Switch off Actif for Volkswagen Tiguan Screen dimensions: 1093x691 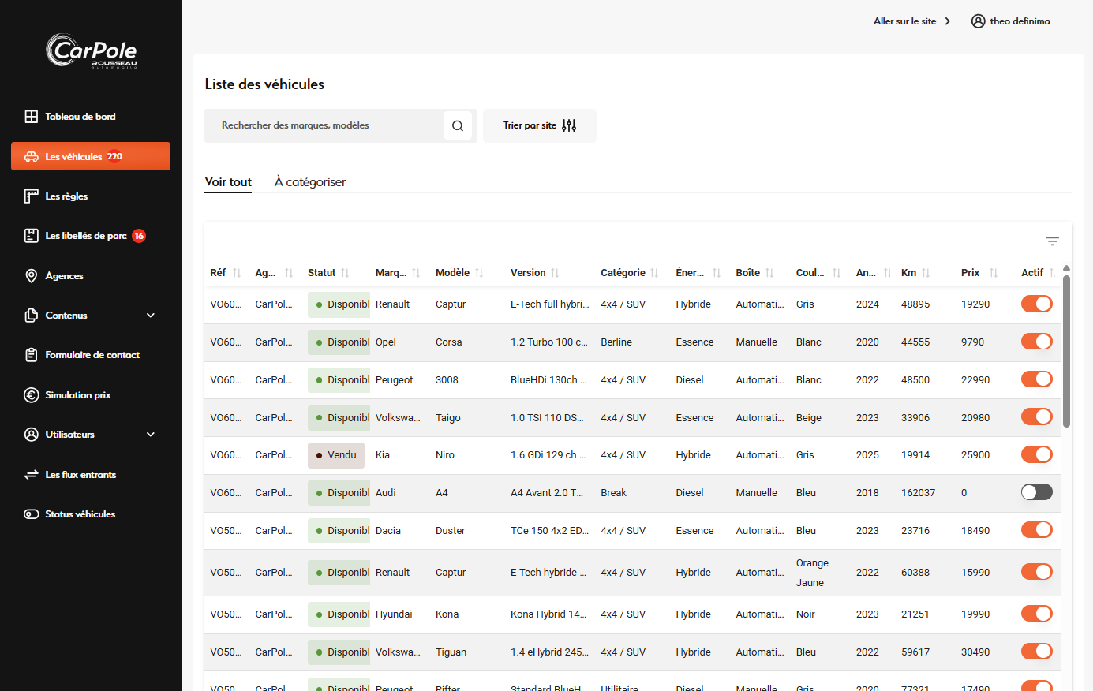1037,652
